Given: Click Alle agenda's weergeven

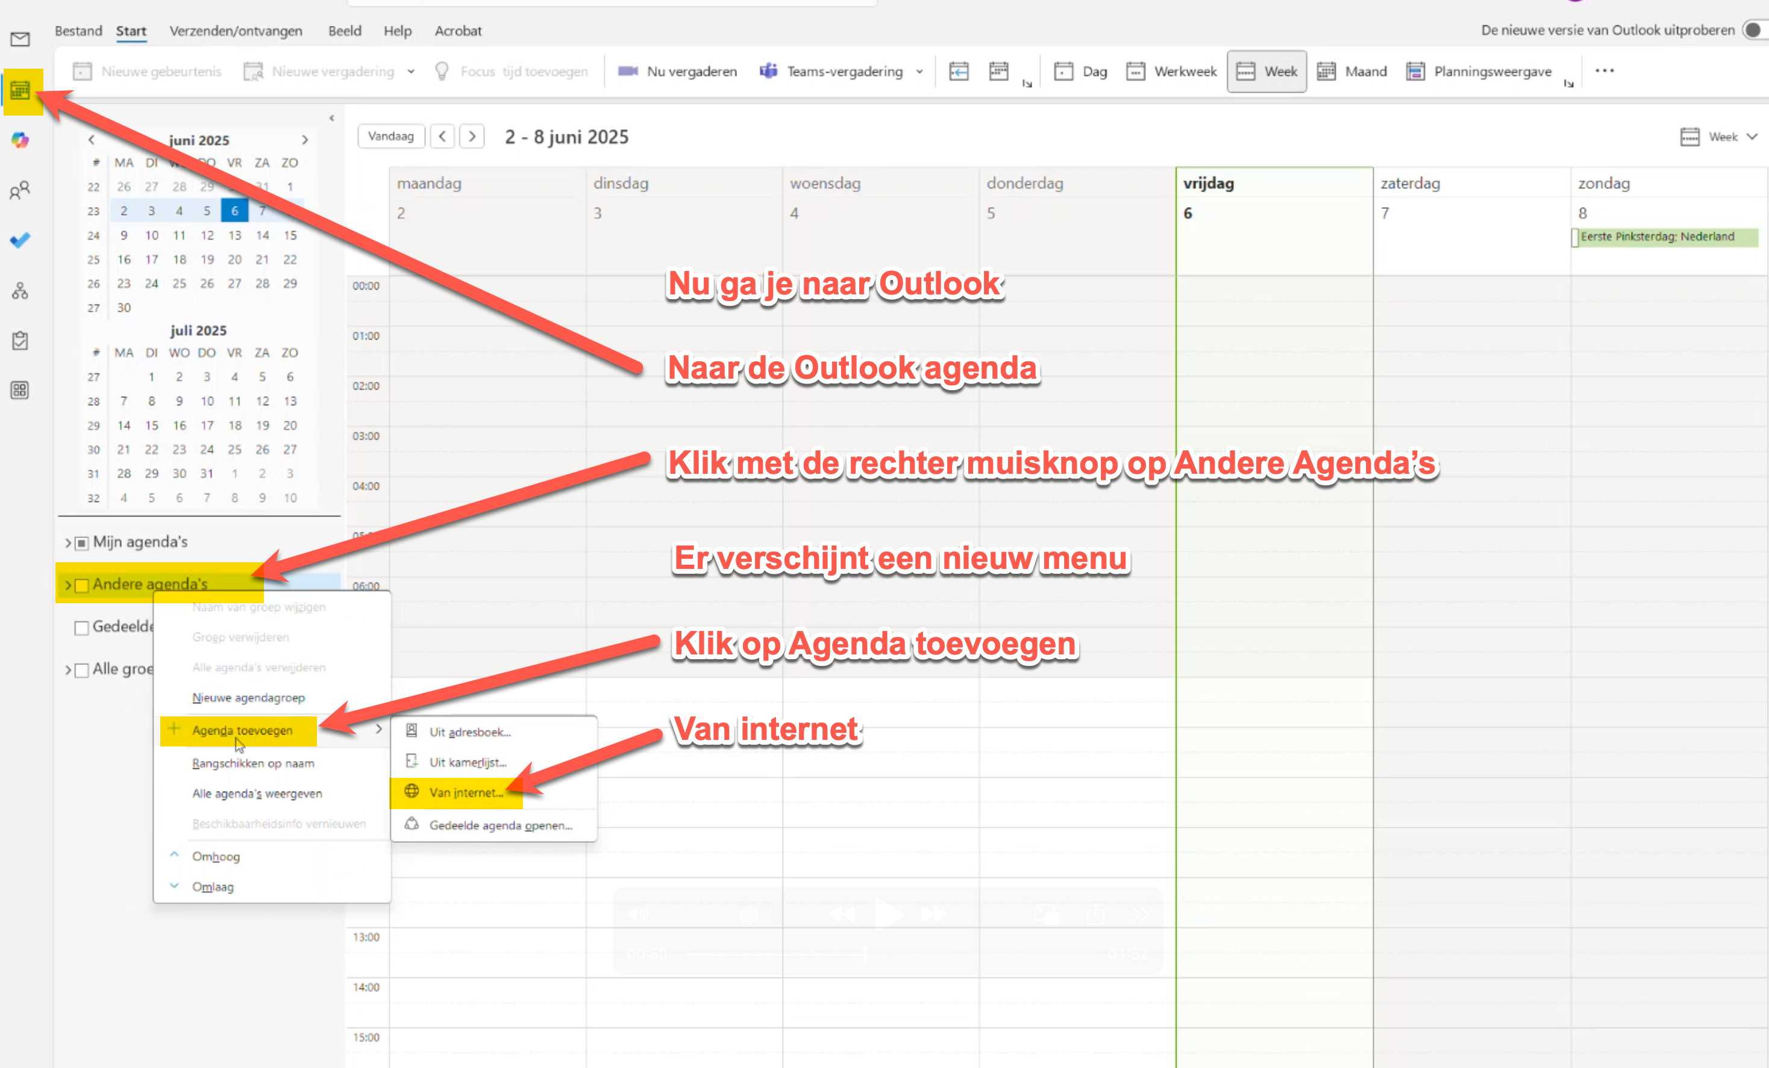Looking at the screenshot, I should (273, 793).
